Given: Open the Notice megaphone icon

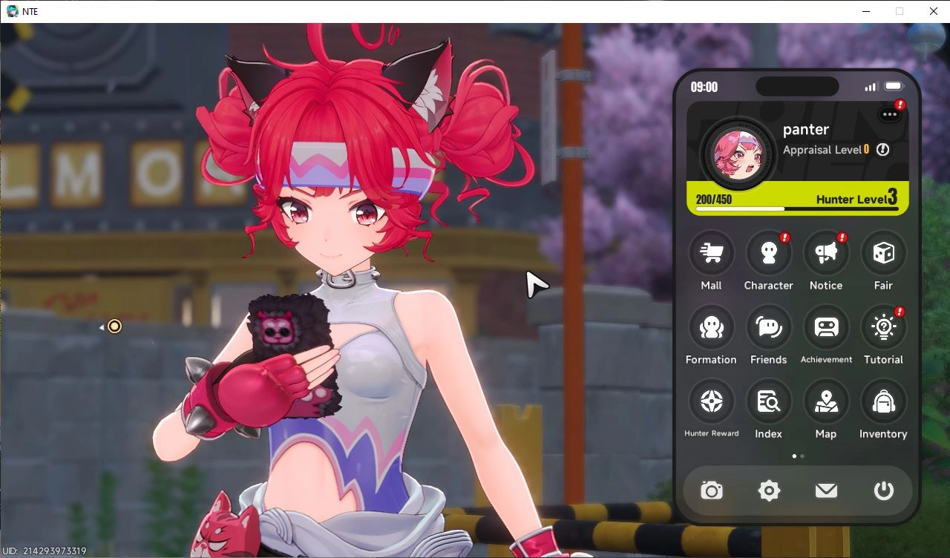Looking at the screenshot, I should (x=826, y=253).
